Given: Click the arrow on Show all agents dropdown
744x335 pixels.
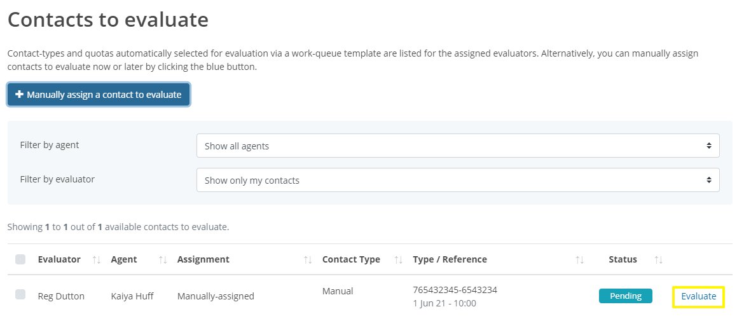Looking at the screenshot, I should click(709, 146).
